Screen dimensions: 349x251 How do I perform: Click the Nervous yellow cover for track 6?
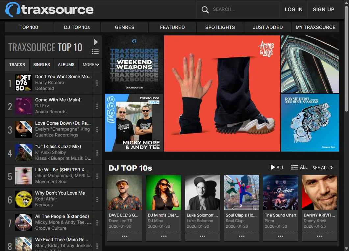24,199
